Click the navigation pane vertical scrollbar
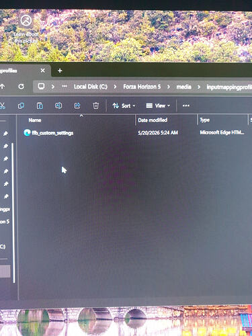The image size is (252, 336). click(14, 213)
